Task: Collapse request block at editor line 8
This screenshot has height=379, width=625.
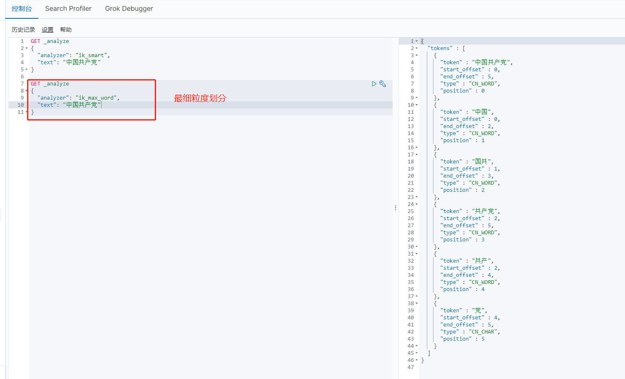Action: pos(27,91)
